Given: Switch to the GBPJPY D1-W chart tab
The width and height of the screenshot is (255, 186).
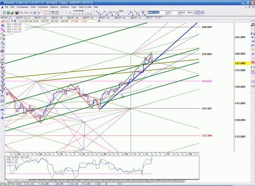Looking at the screenshot, I should coord(23,18).
